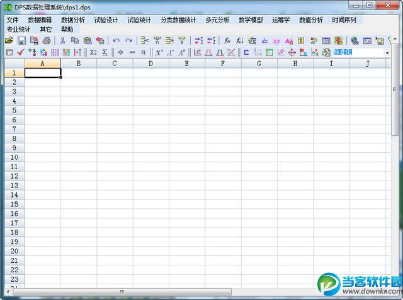Click the calendar-grid table icon
This screenshot has height=300, width=403.
326,40
